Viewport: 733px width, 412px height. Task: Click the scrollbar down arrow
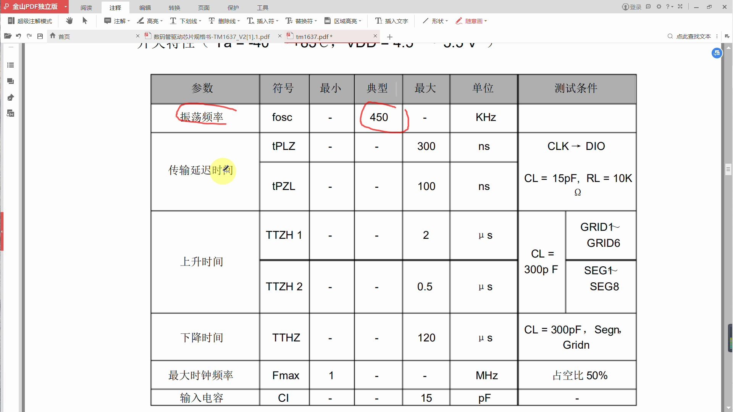[x=728, y=408]
